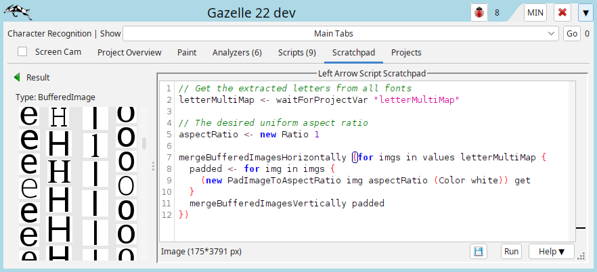Click the Go button
Image resolution: width=597 pixels, height=272 pixels.
pyautogui.click(x=572, y=34)
